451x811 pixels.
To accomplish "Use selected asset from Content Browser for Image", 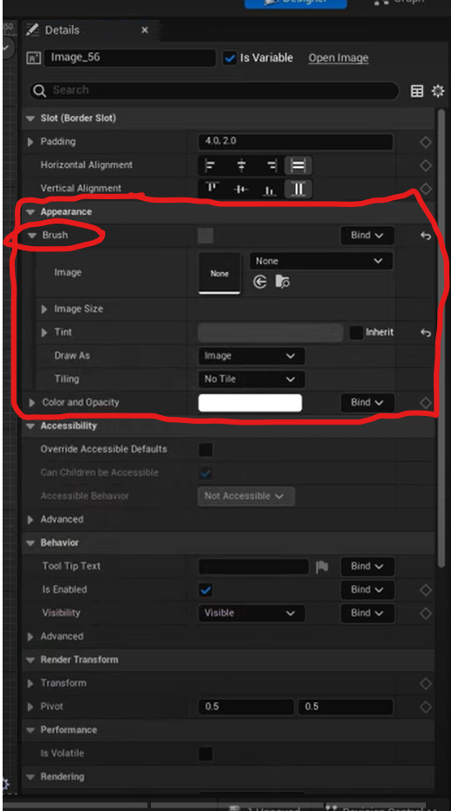I will click(260, 282).
